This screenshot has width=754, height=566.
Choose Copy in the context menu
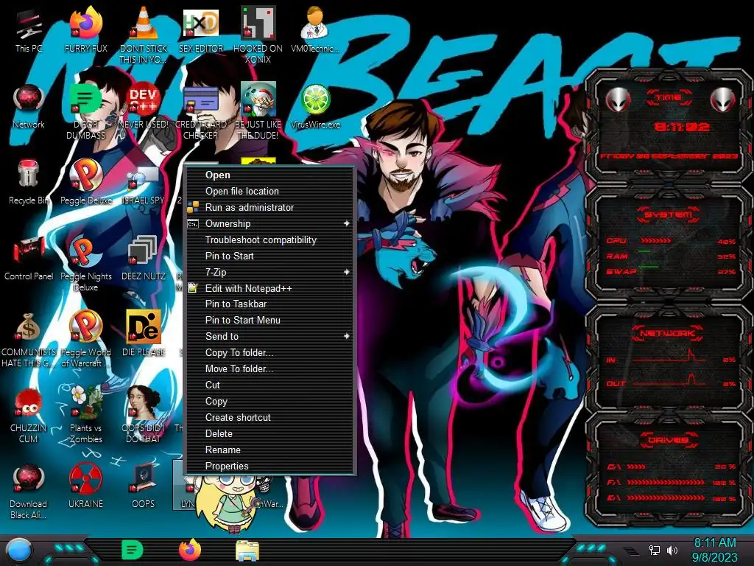pyautogui.click(x=269, y=402)
